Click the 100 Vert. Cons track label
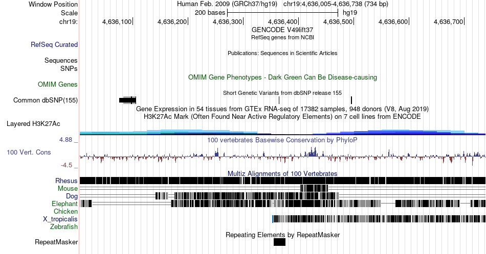 click(29, 152)
